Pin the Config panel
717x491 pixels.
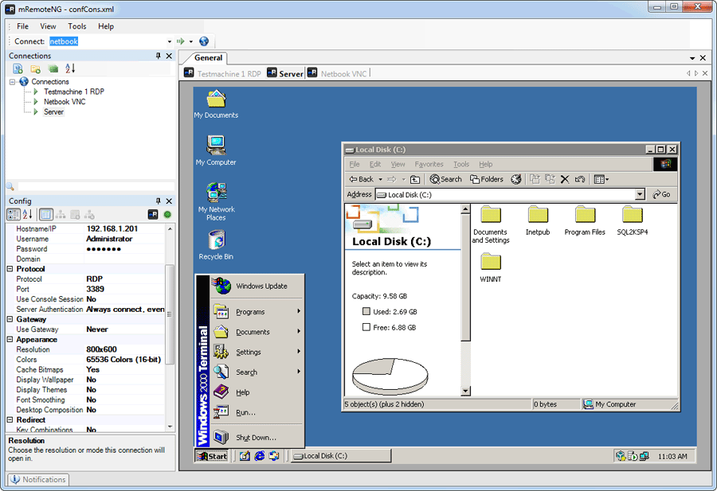157,200
